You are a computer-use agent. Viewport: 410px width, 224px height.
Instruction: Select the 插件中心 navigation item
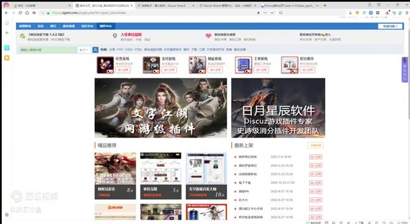[106, 26]
